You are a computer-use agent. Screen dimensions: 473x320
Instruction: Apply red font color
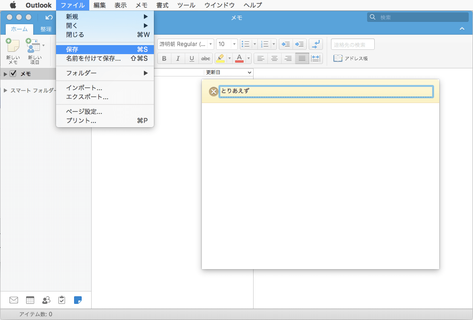click(239, 58)
